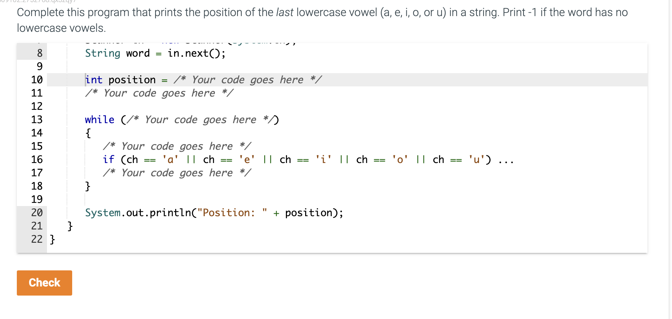This screenshot has width=672, height=319.
Task: Click the placeholder comment on line 17
Action: click(177, 173)
